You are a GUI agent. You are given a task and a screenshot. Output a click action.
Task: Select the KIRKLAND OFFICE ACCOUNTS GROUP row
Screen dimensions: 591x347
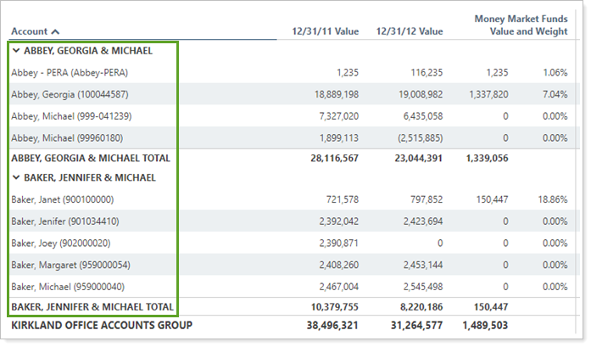point(102,325)
